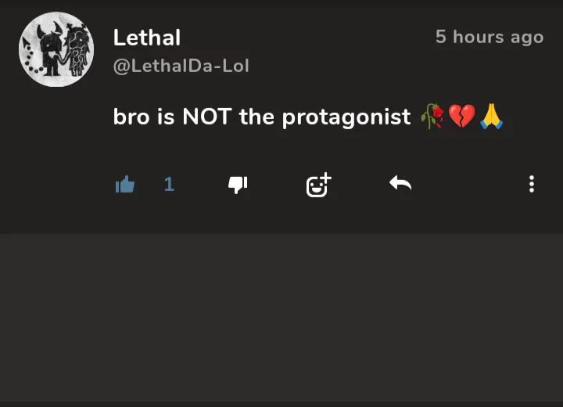Open the @LethalDa-Lol handle link
The width and height of the screenshot is (563, 407).
point(181,66)
